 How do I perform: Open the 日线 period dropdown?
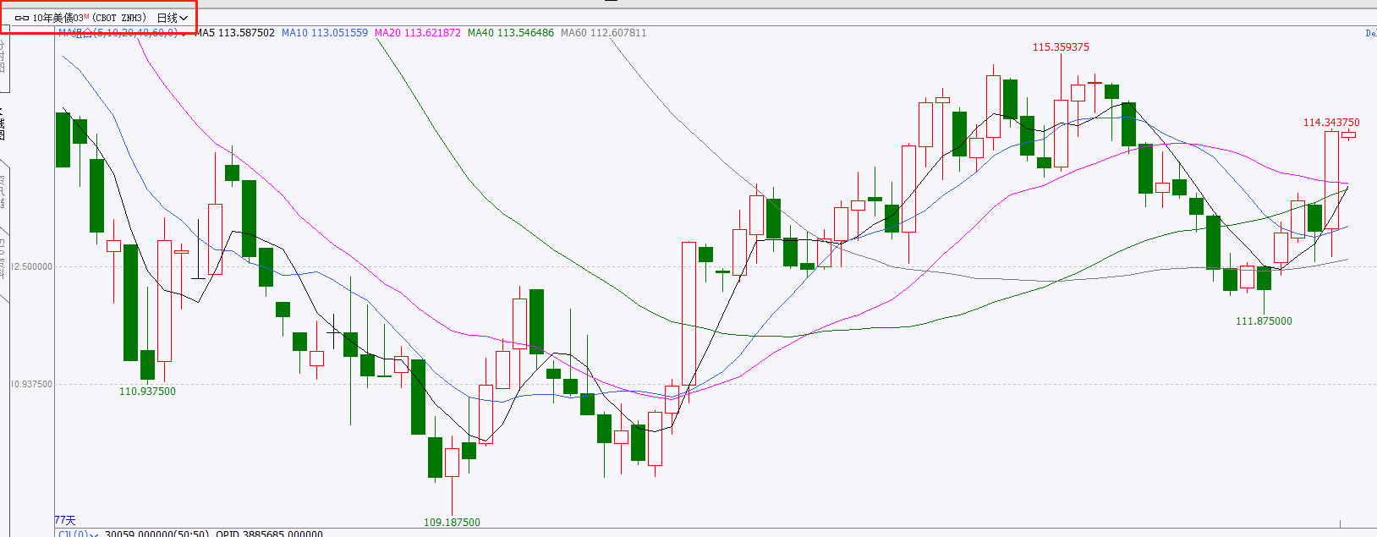click(173, 18)
